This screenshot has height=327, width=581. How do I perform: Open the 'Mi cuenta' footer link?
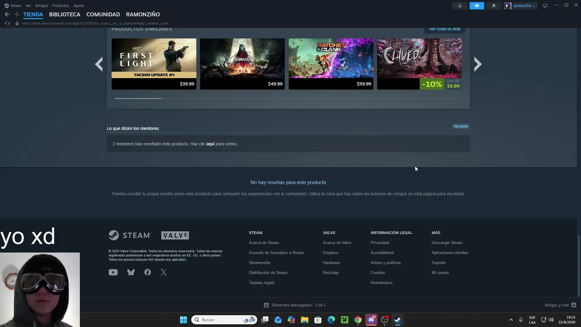click(x=440, y=272)
